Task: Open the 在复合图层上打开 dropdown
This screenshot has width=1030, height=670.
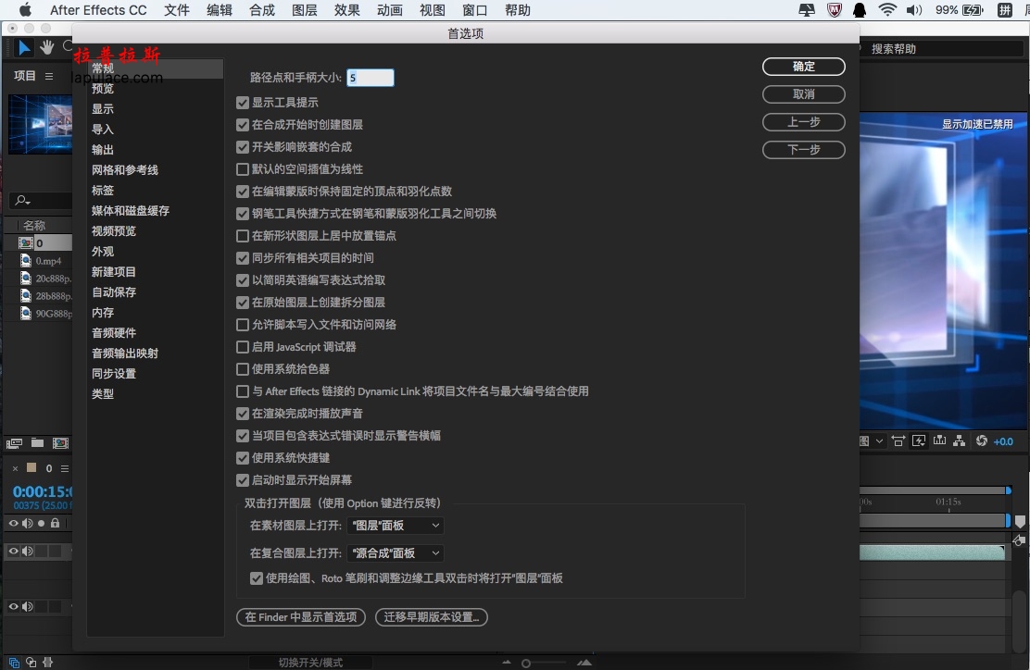Action: click(396, 553)
